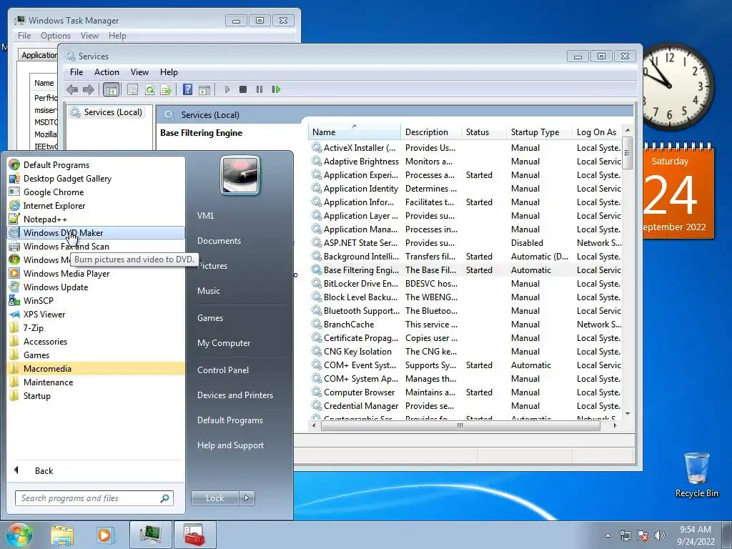Click the services list vertical scrollbar thumb
Image resolution: width=732 pixels, height=549 pixels.
click(628, 153)
